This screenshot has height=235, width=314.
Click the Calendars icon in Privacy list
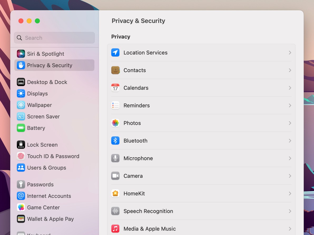pos(115,88)
